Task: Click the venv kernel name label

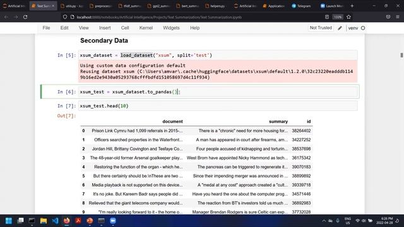Action: click(353, 28)
